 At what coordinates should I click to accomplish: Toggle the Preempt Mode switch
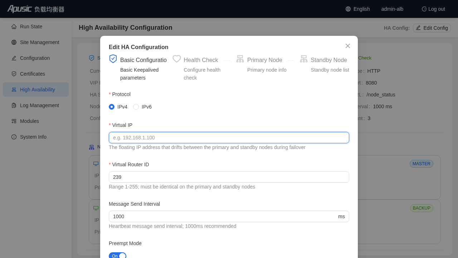(x=117, y=256)
